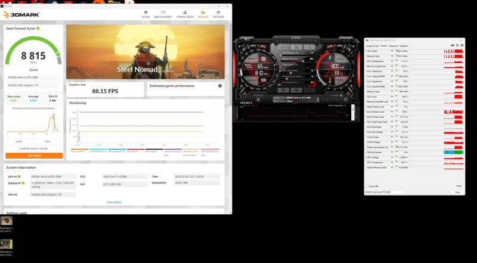Image resolution: width=477 pixels, height=263 pixels.
Task: Click Afterburner Kombustor K button
Action: (x=283, y=47)
